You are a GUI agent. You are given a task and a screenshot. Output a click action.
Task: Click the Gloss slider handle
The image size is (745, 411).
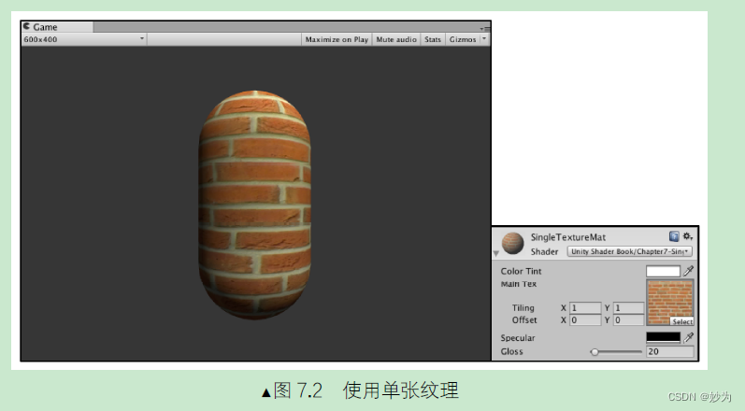[595, 351]
